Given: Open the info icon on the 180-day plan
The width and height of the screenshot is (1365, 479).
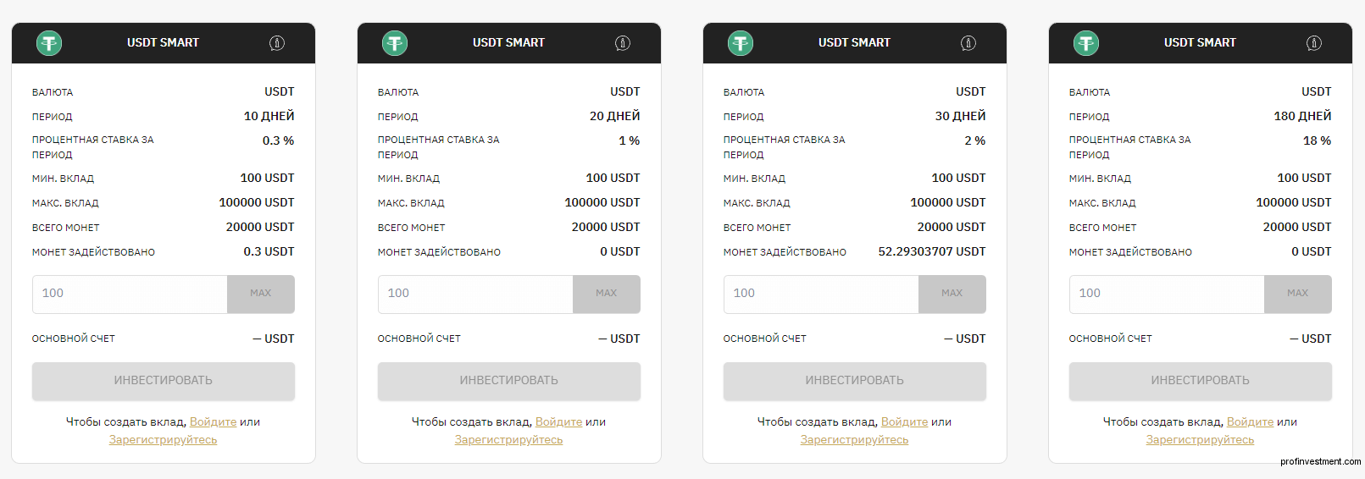Looking at the screenshot, I should click(x=1314, y=43).
